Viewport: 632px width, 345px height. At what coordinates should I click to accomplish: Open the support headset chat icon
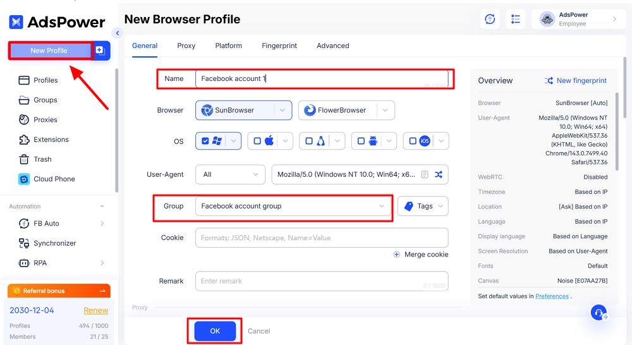(x=599, y=312)
